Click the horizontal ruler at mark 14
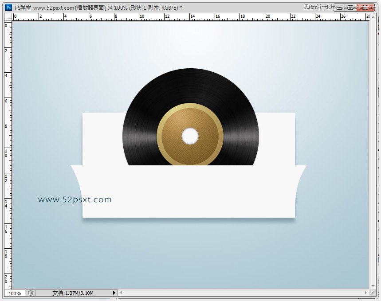381x301 pixels. pos(192,17)
